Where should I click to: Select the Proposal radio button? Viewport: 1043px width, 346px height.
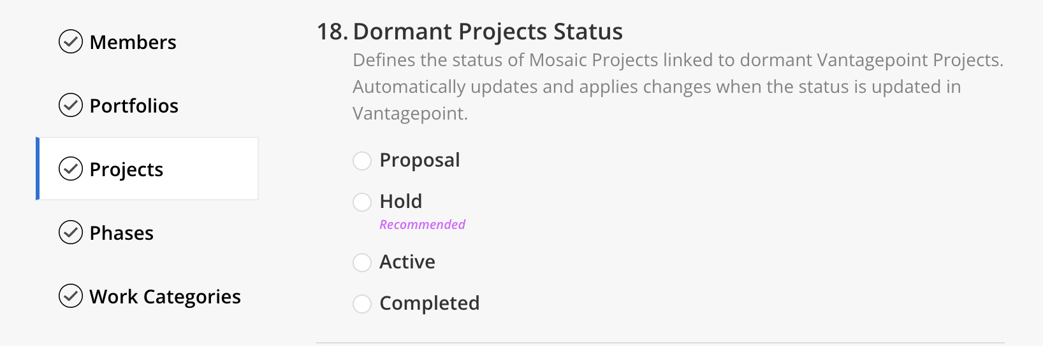362,161
